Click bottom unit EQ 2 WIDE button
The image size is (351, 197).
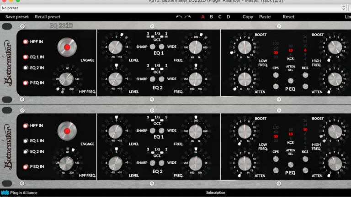point(161,163)
